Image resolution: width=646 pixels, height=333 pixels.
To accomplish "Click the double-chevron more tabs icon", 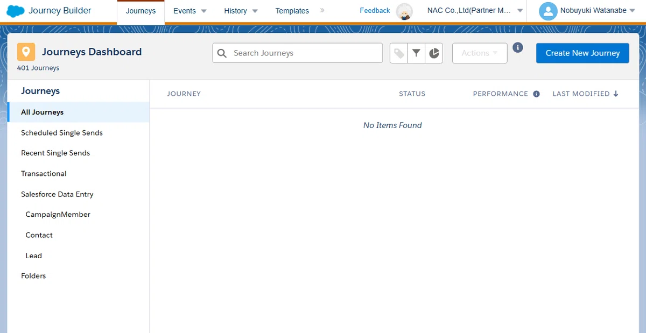I will pos(322,10).
